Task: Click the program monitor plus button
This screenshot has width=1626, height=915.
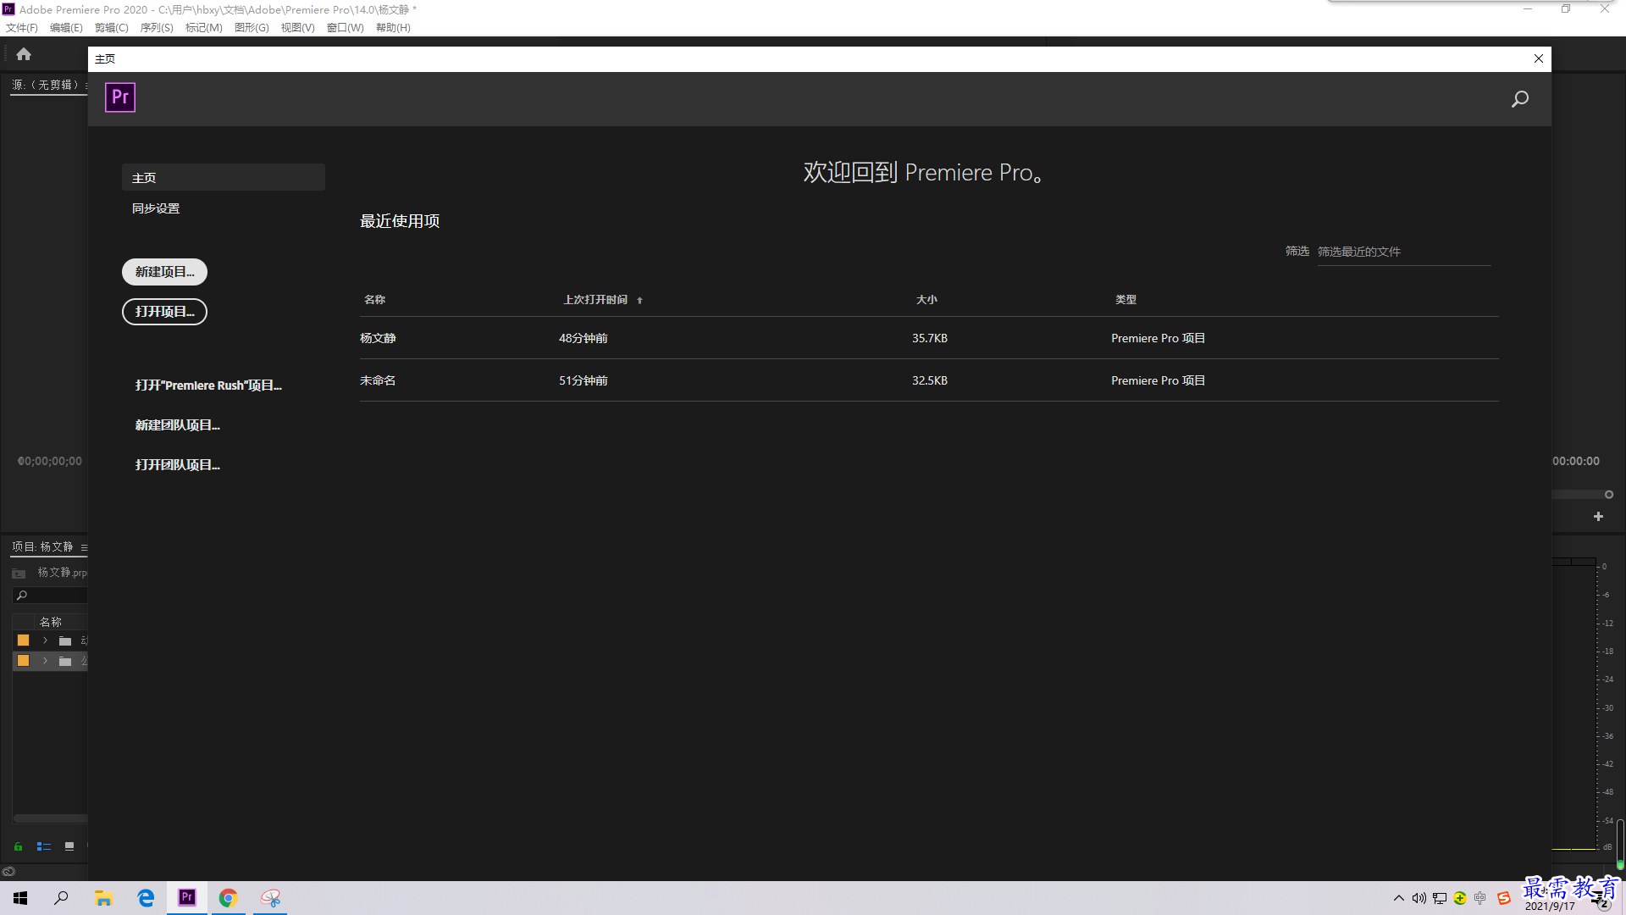Action: 1598,517
